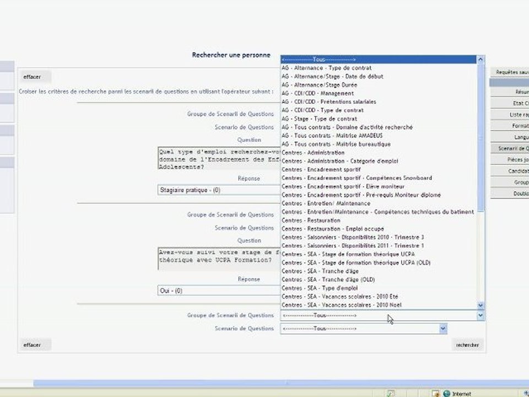Click the rechercher button

point(467,345)
